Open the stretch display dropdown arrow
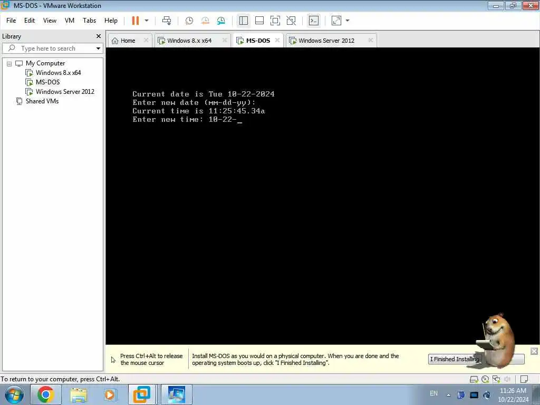 click(348, 21)
